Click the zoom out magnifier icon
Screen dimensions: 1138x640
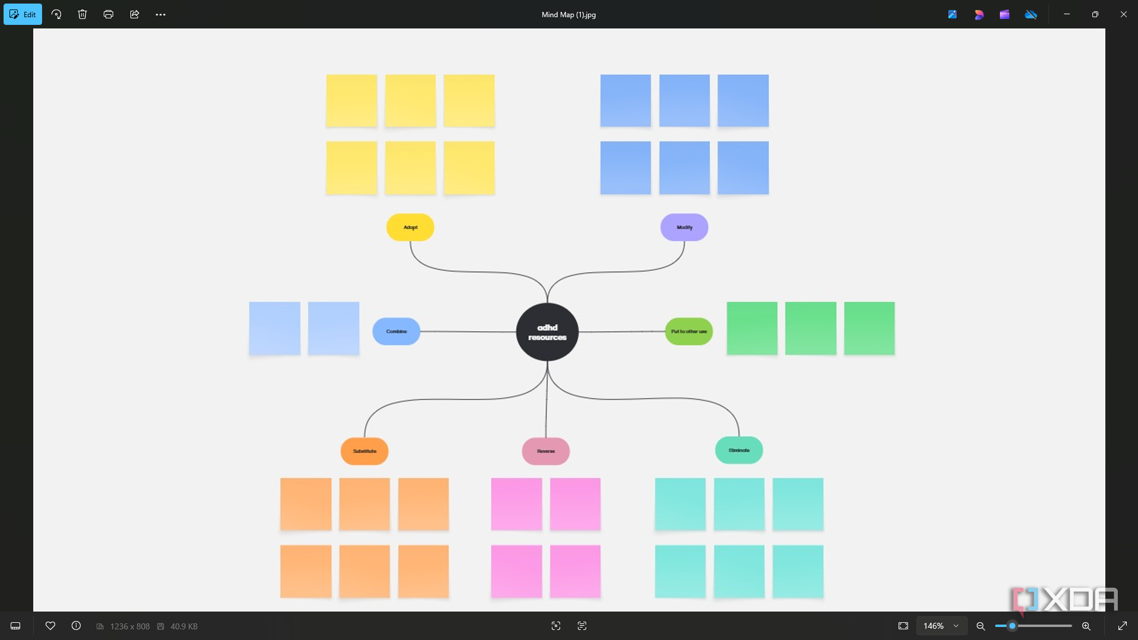[981, 626]
